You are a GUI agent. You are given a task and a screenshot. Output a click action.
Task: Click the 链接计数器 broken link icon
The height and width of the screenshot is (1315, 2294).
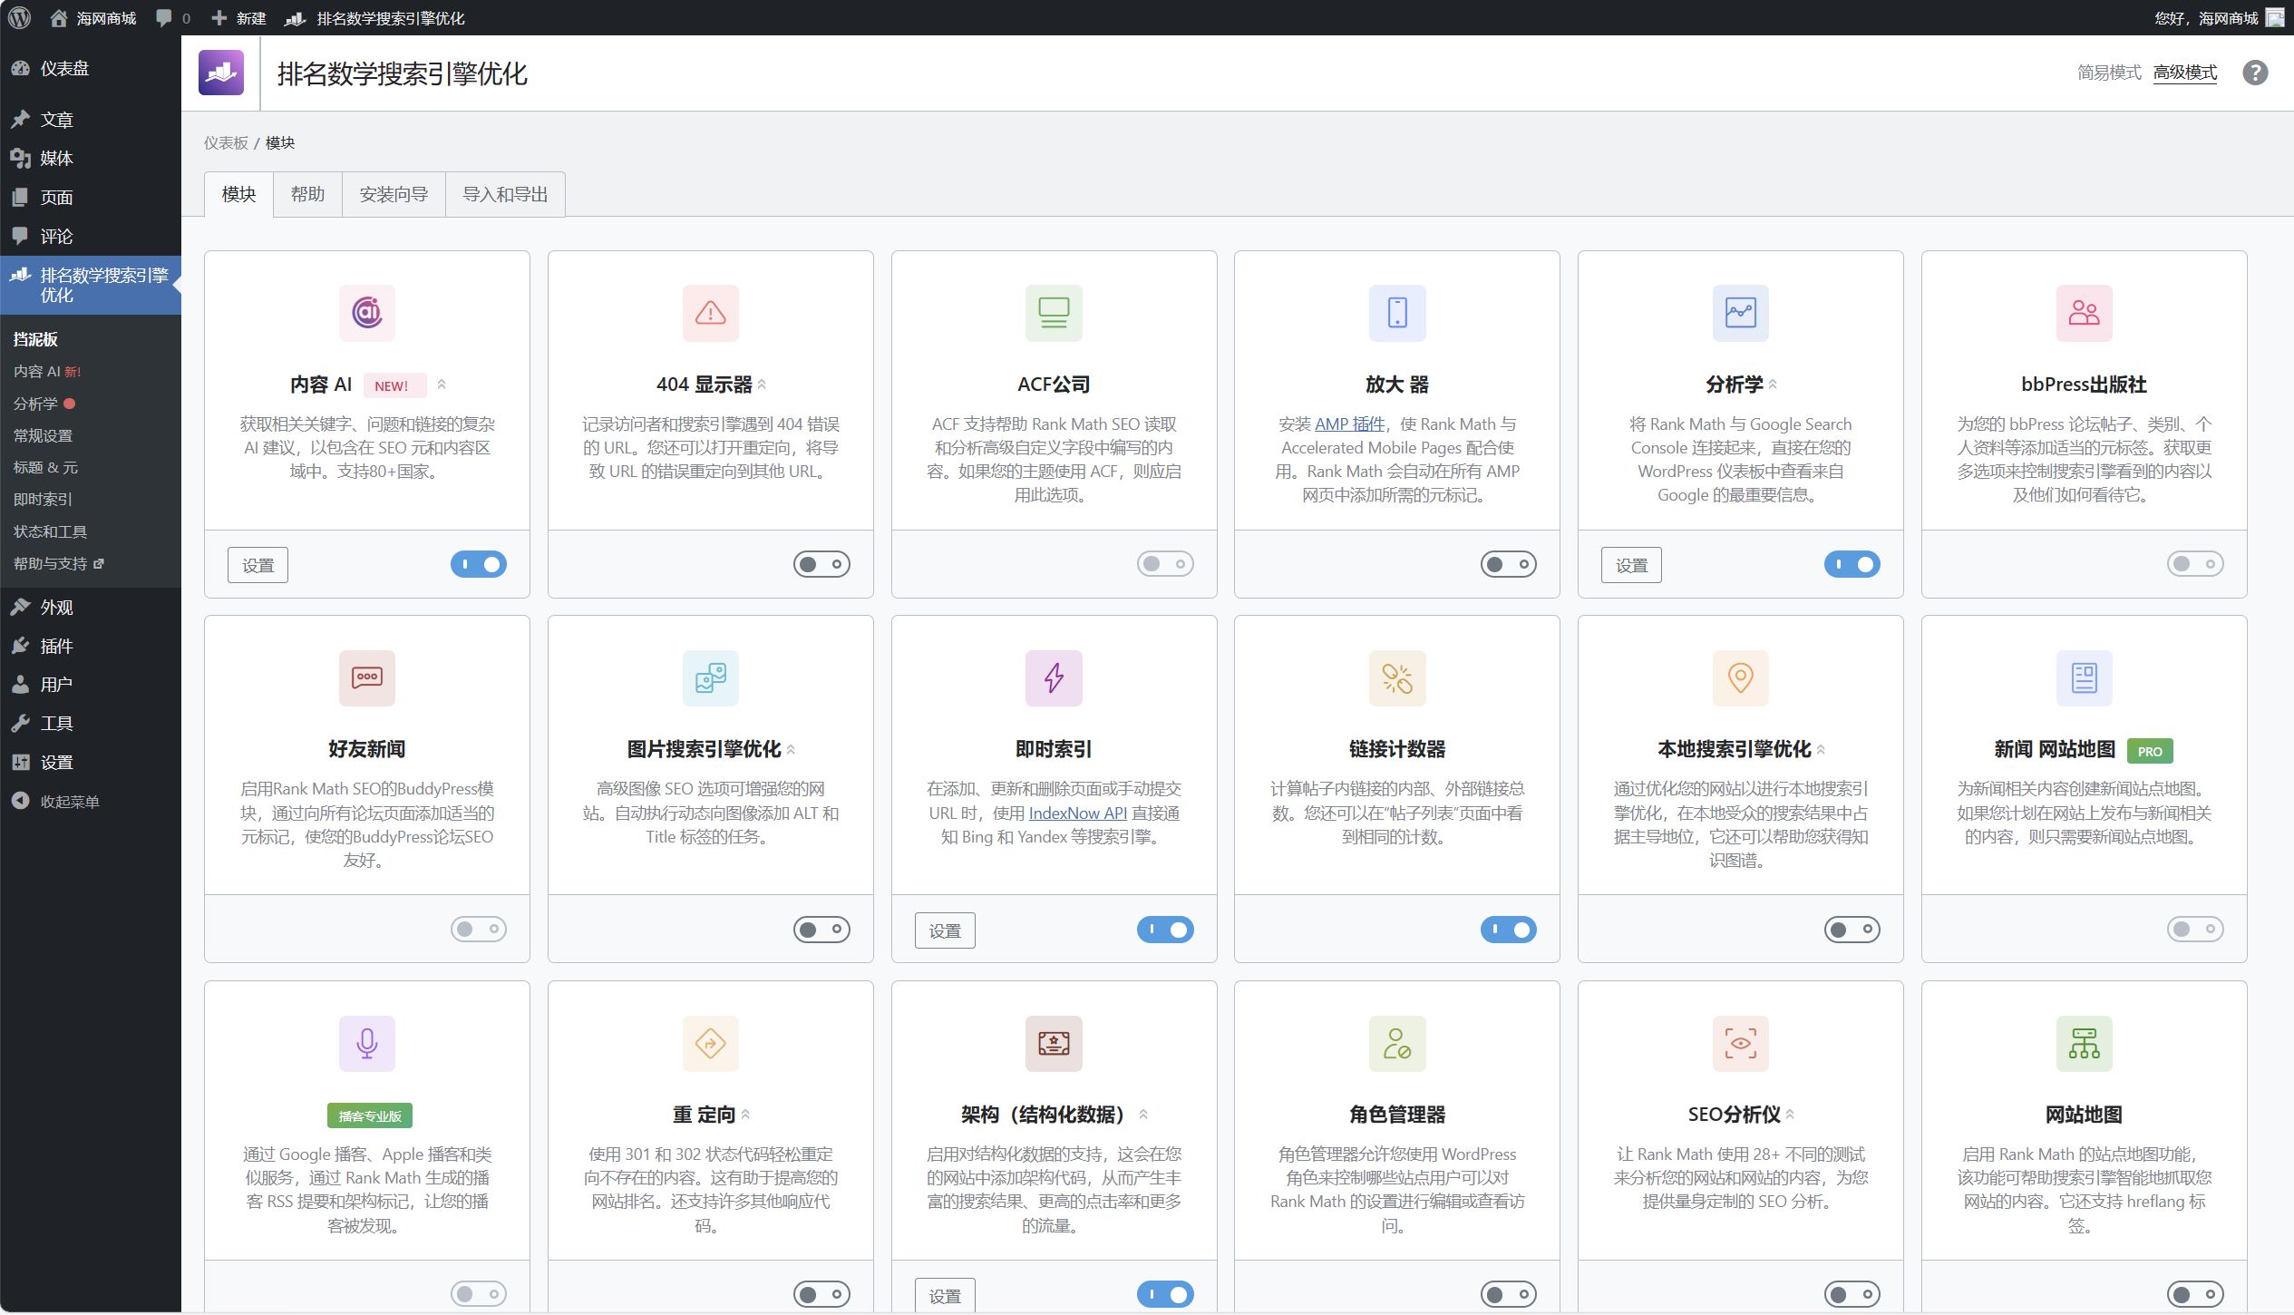(1397, 677)
